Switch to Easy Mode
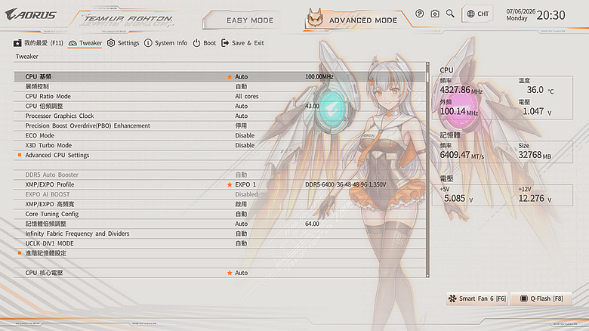Viewport: 589px width, 331px height. pyautogui.click(x=250, y=20)
